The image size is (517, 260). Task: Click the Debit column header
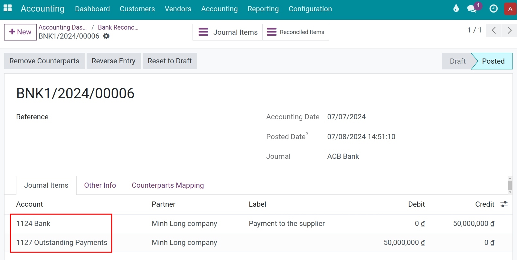click(417, 204)
